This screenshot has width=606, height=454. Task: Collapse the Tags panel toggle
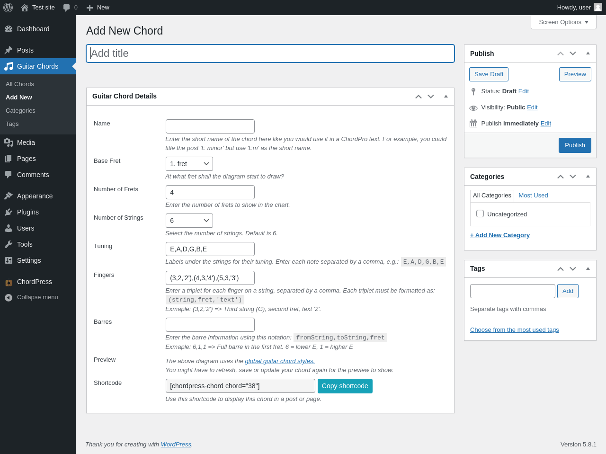[588, 268]
